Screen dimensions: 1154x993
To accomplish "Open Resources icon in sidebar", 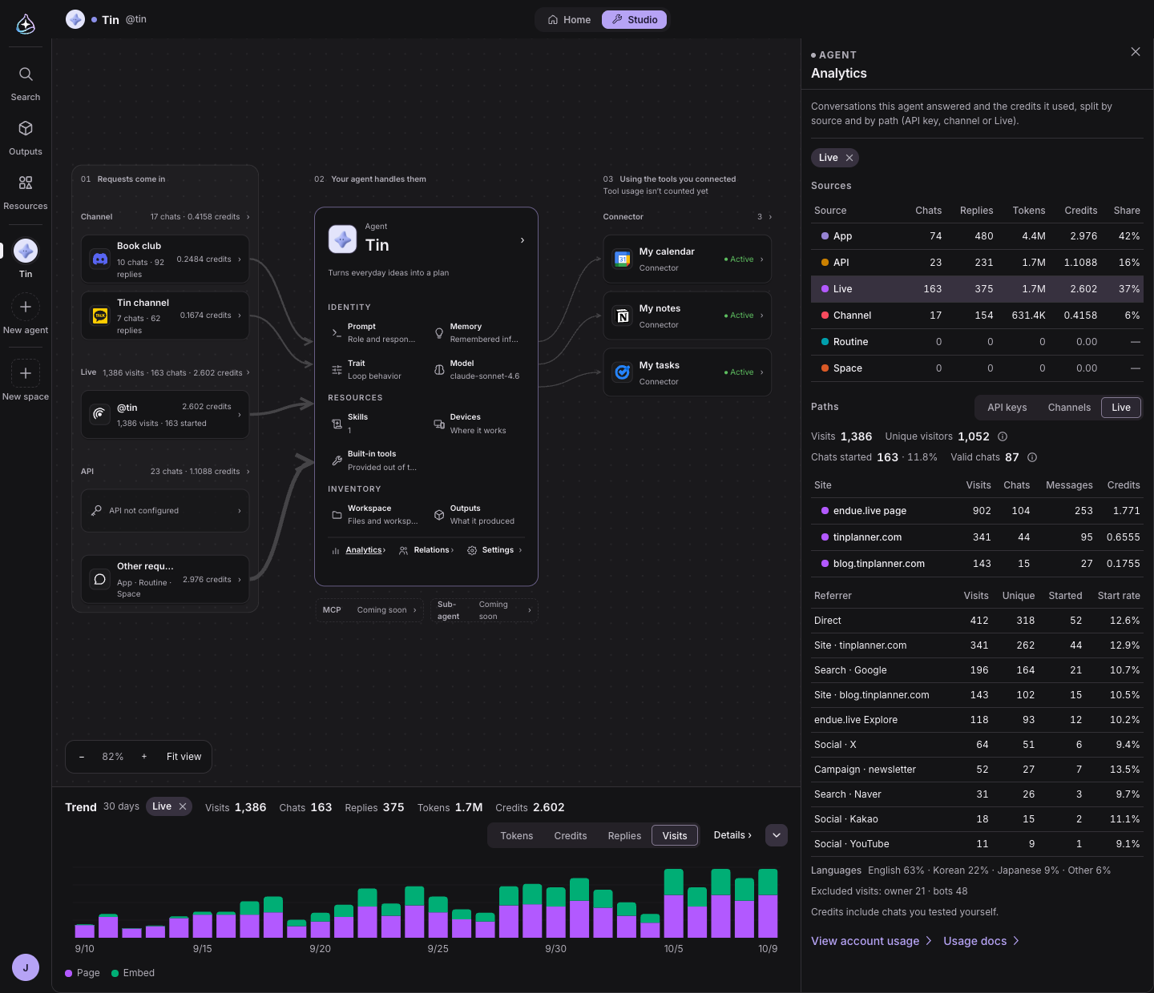I will 26,183.
